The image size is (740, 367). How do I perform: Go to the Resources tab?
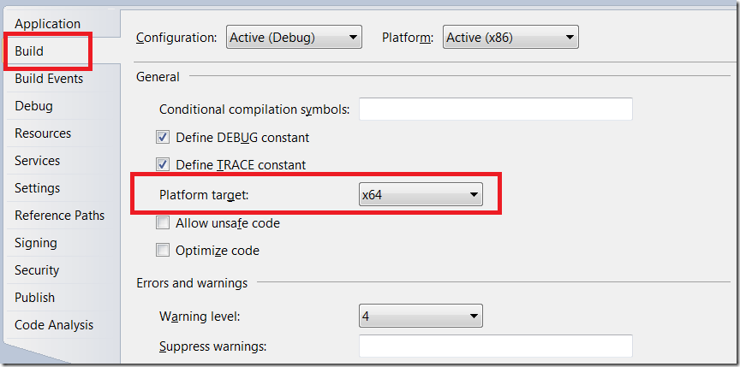pyautogui.click(x=43, y=133)
